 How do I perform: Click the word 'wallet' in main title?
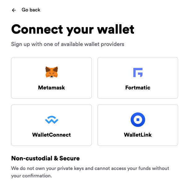pyautogui.click(x=116, y=29)
